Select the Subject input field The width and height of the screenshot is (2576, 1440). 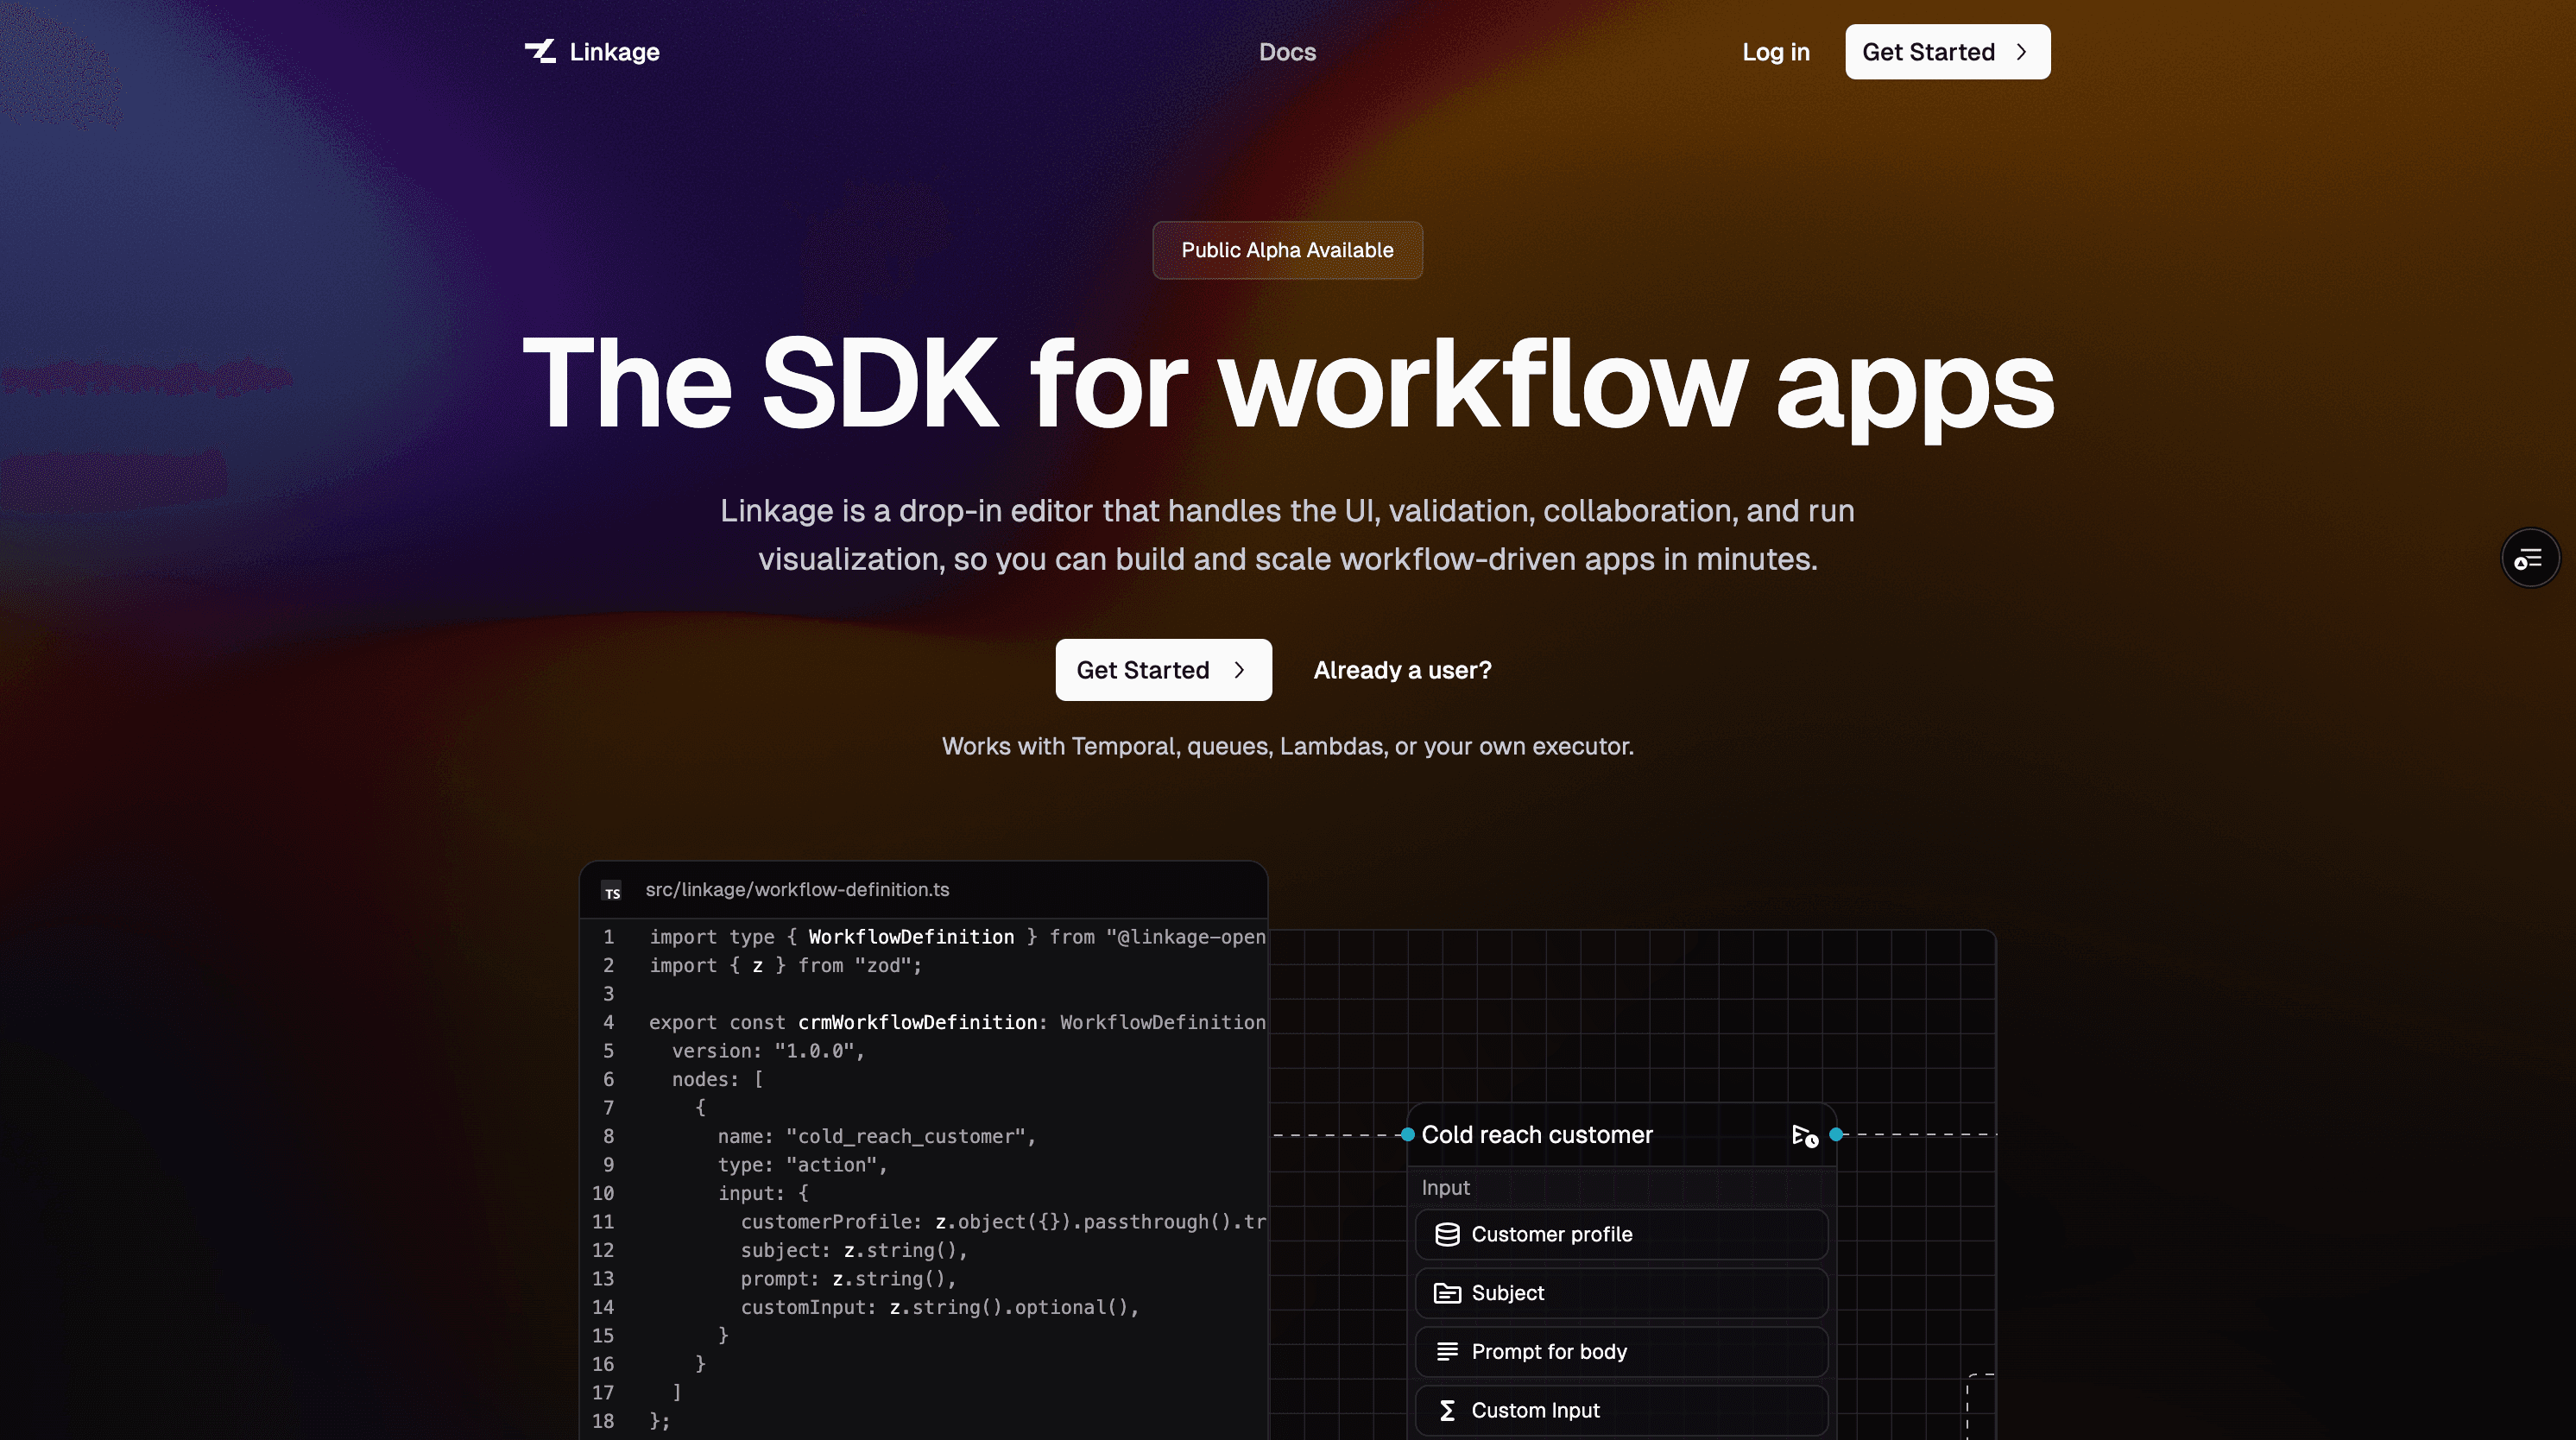click(1621, 1293)
